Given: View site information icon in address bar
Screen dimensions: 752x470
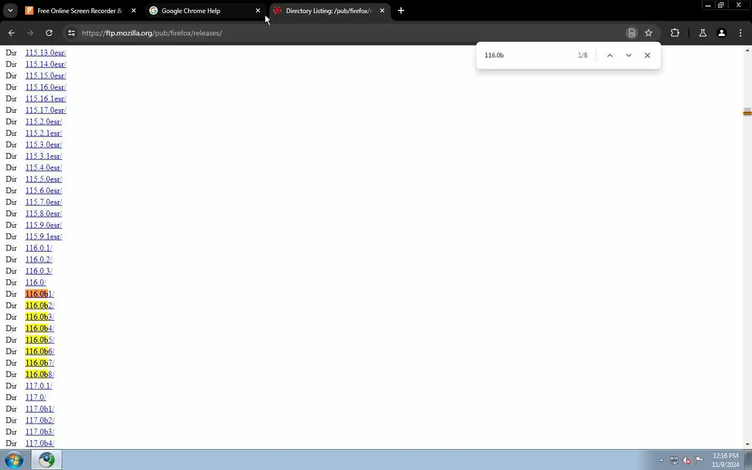Looking at the screenshot, I should 72,33.
